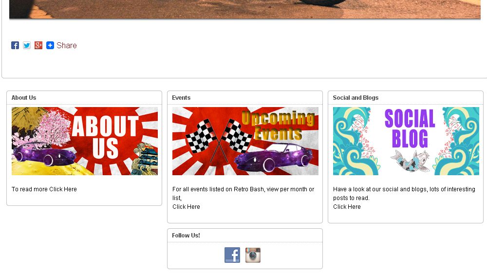The image size is (487, 274).
Task: Click the Retro Bash events description text
Action: pyautogui.click(x=243, y=194)
